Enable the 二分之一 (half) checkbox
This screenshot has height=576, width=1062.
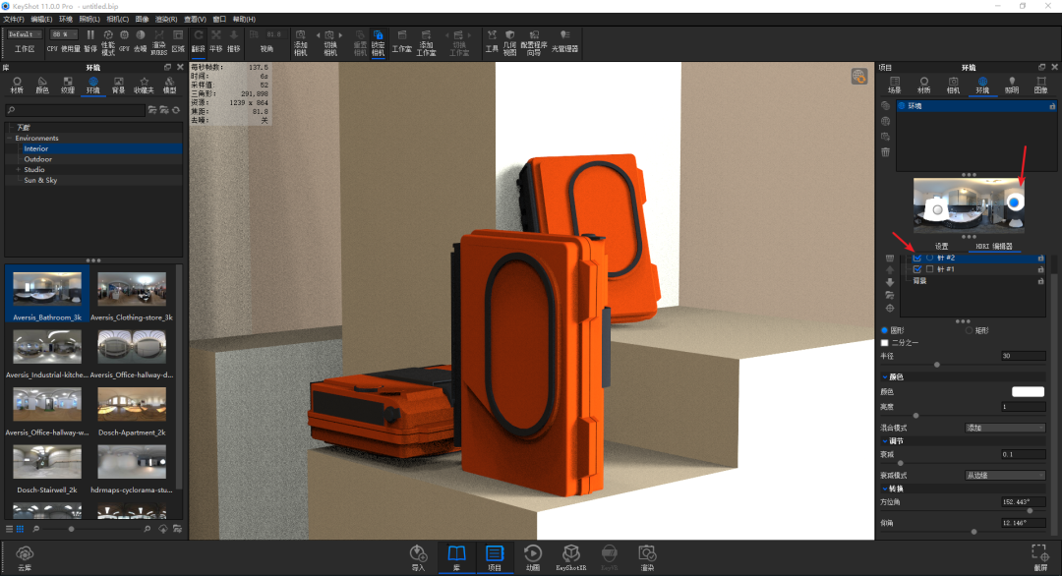[x=885, y=343]
